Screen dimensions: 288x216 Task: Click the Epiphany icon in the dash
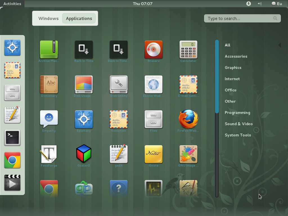[12, 48]
